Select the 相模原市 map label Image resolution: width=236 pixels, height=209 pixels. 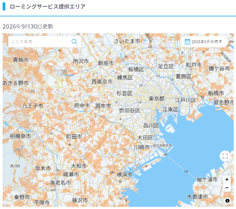pos(20,136)
